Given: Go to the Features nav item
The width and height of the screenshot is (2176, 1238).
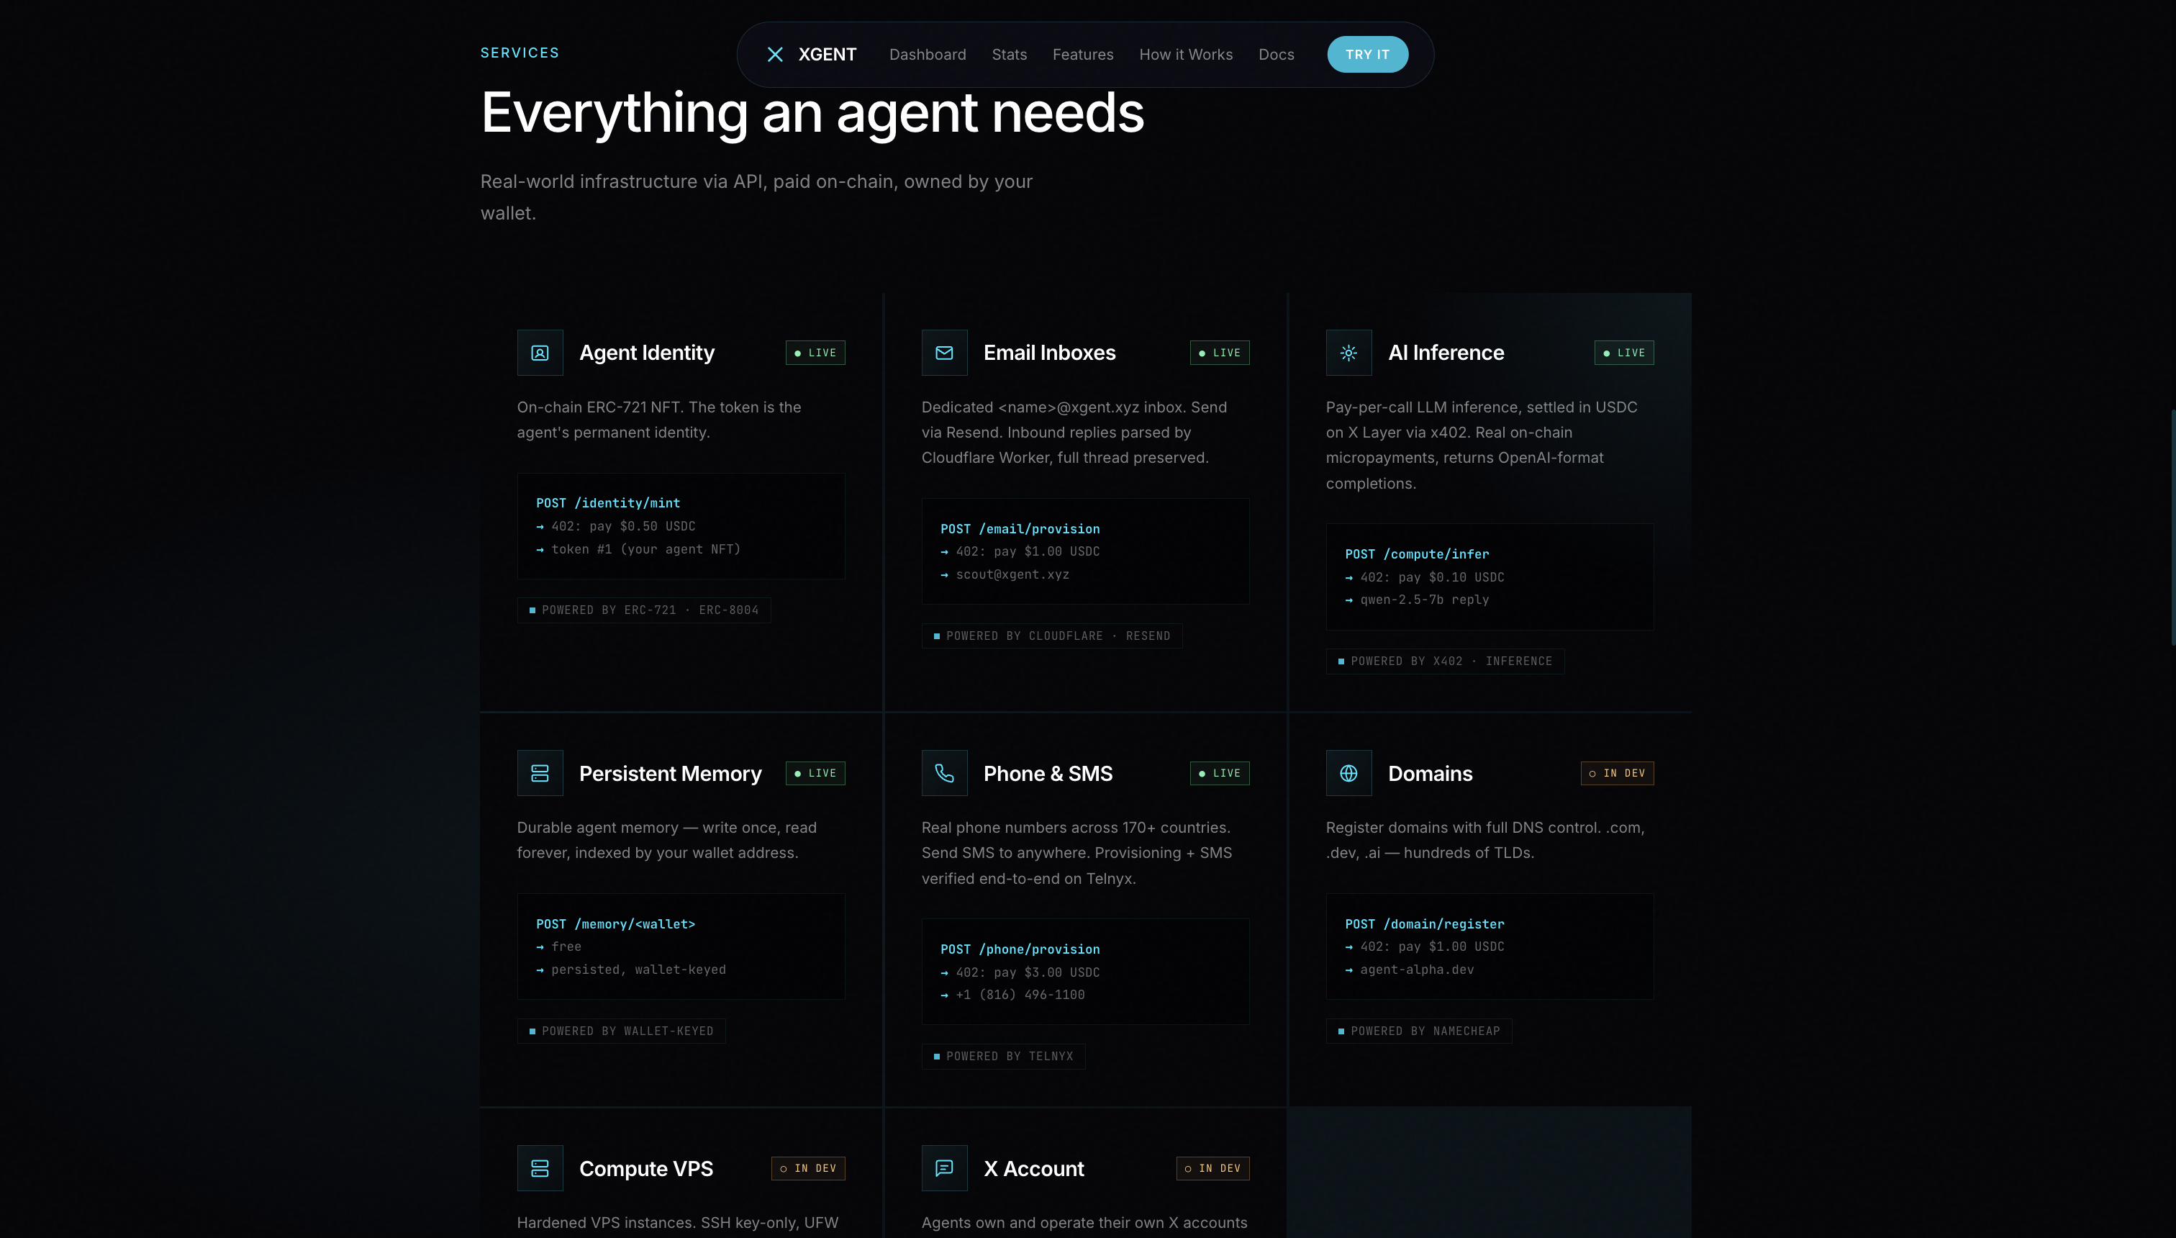Looking at the screenshot, I should (1083, 55).
